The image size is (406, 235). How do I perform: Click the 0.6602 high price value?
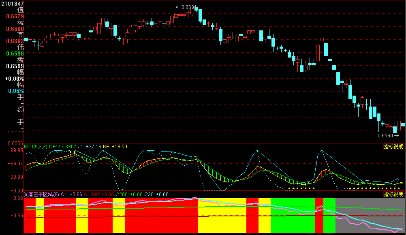pos(15,41)
